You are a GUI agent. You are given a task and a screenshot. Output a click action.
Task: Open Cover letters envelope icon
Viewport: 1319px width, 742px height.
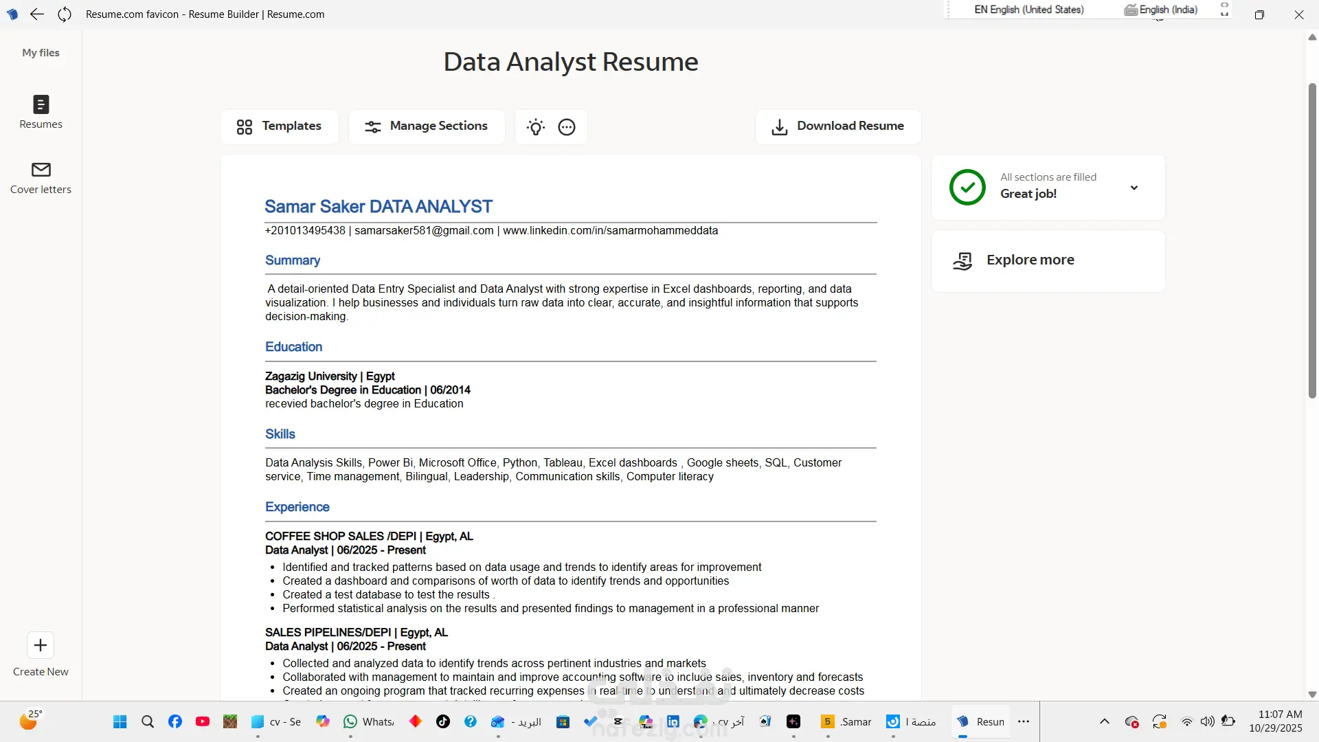[x=41, y=170]
